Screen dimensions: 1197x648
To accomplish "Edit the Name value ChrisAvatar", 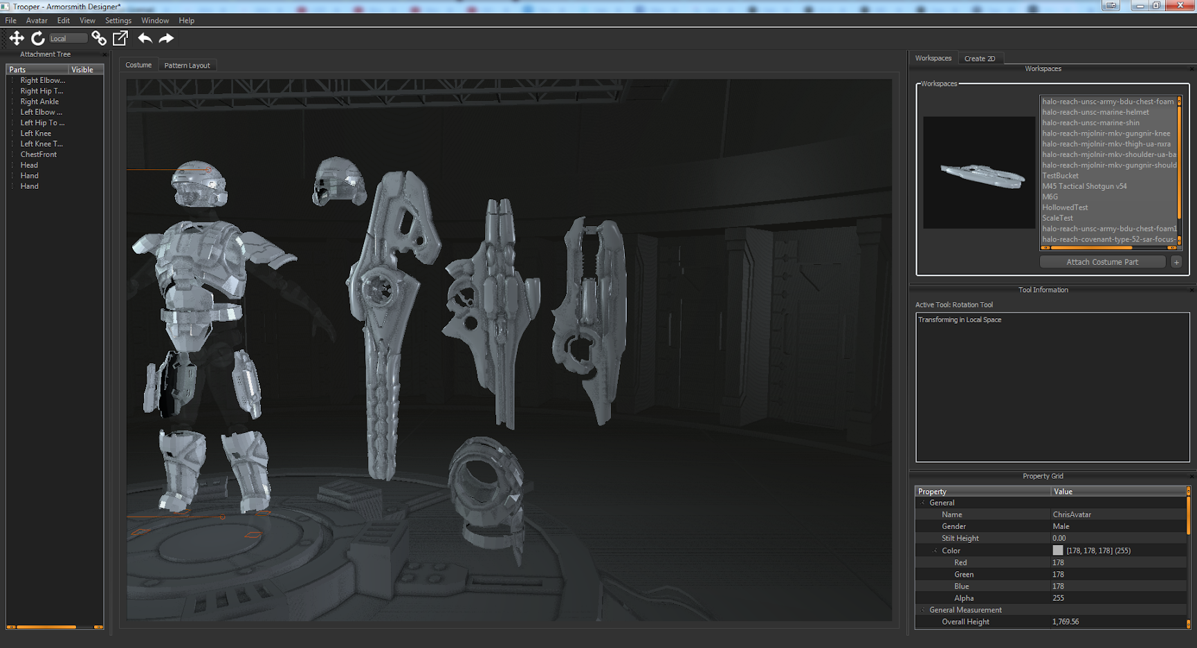I will [x=1118, y=515].
